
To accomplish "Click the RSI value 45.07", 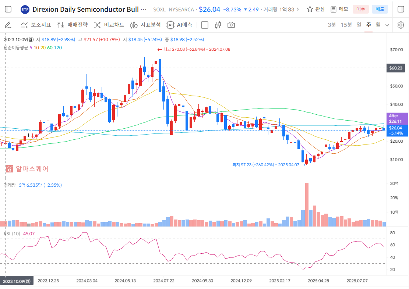I will tap(29, 234).
